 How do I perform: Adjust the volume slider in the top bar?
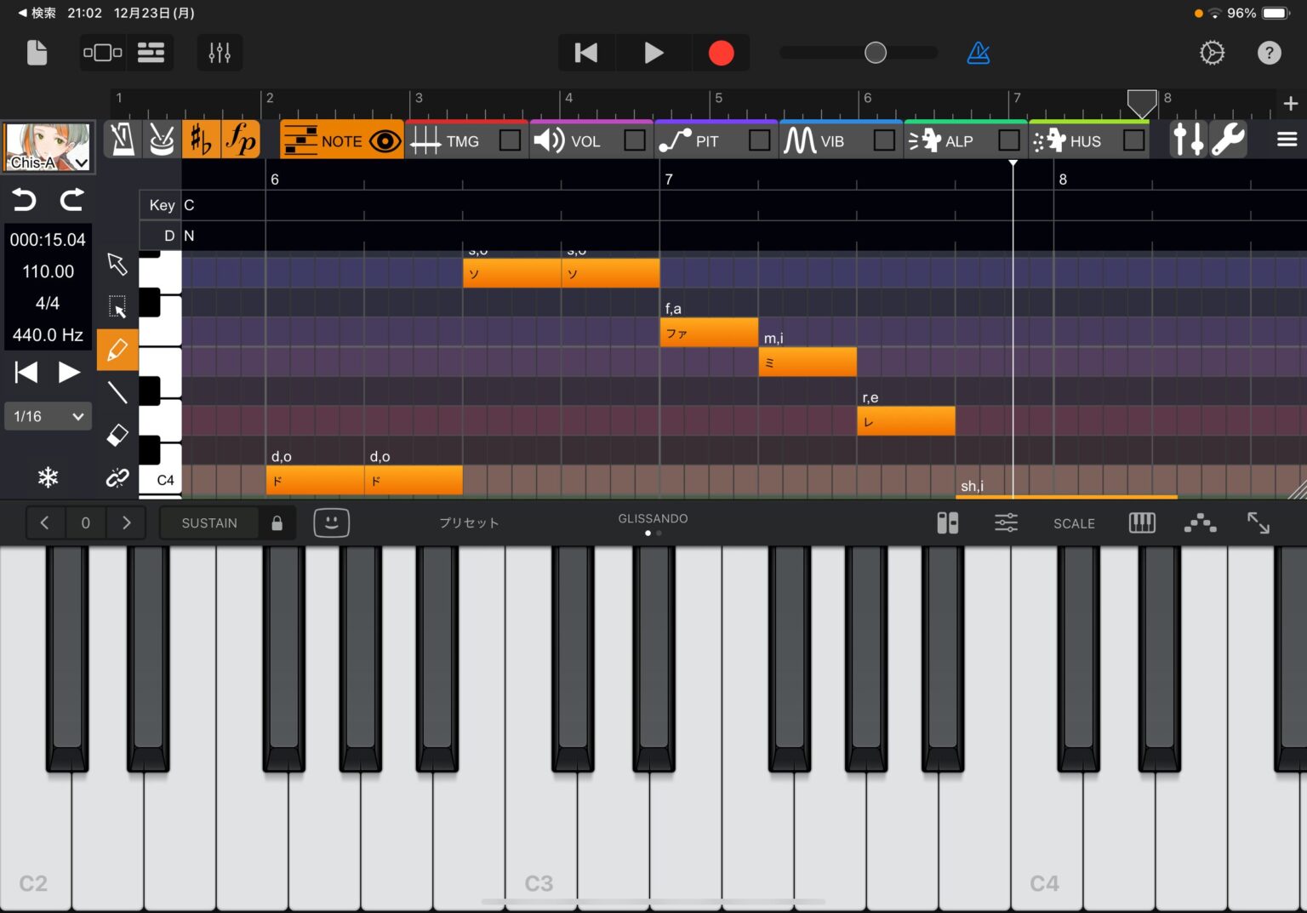point(875,53)
